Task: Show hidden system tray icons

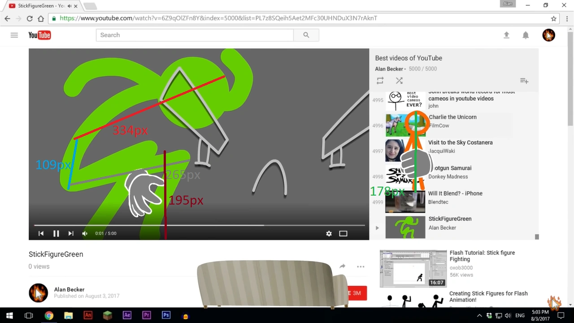Action: (x=480, y=315)
